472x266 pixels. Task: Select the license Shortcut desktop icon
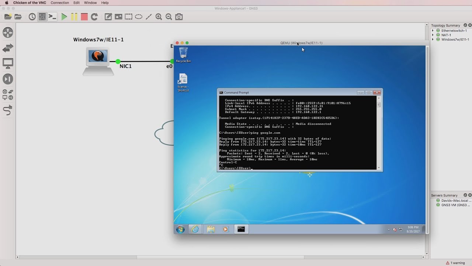[183, 83]
